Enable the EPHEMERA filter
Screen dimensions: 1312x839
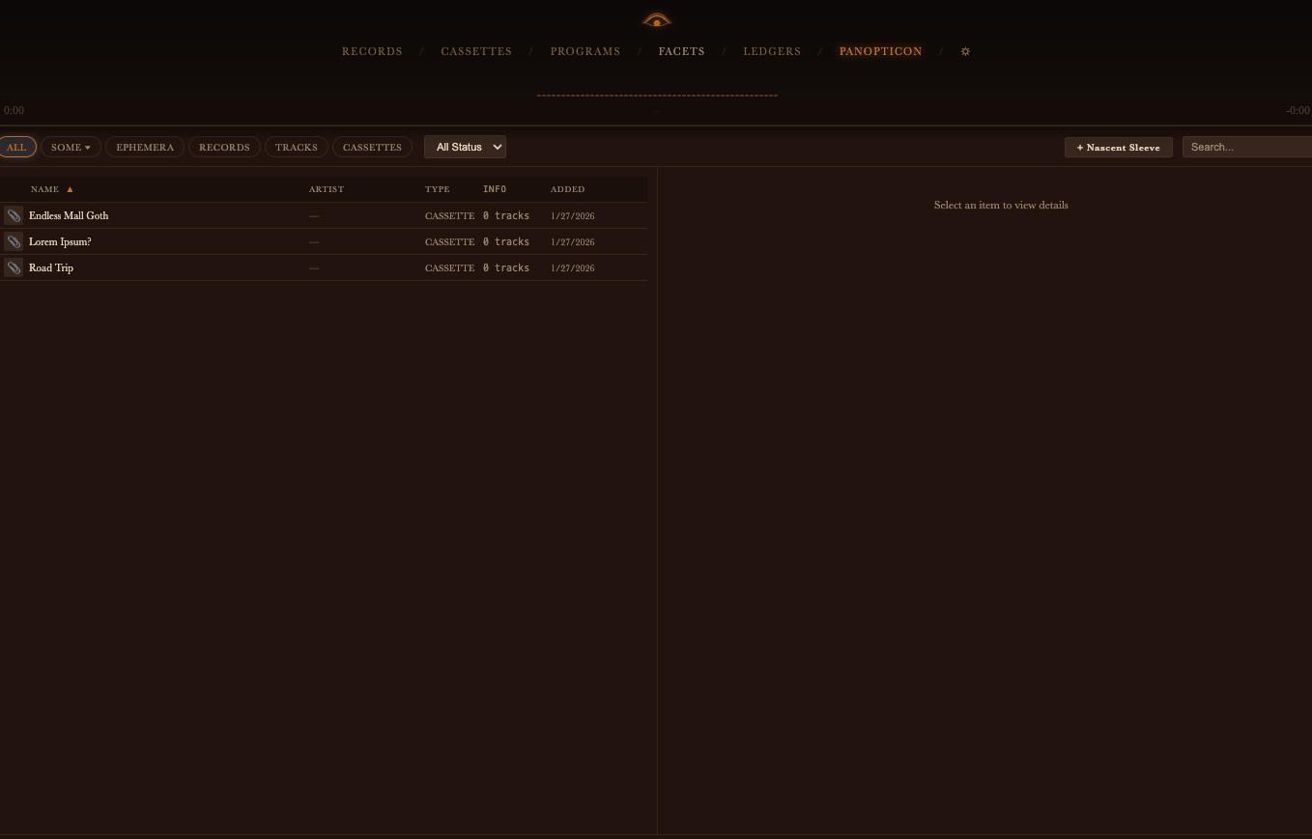click(x=145, y=147)
